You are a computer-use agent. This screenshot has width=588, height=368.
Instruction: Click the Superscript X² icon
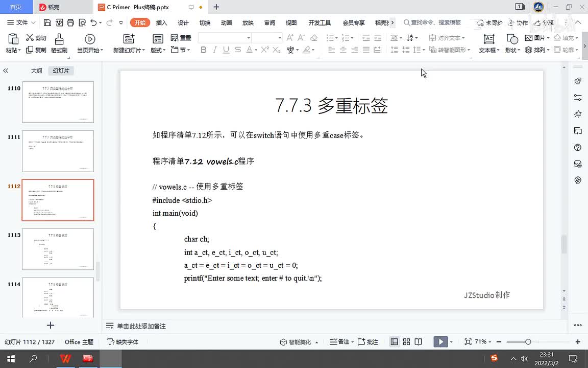tap(265, 50)
